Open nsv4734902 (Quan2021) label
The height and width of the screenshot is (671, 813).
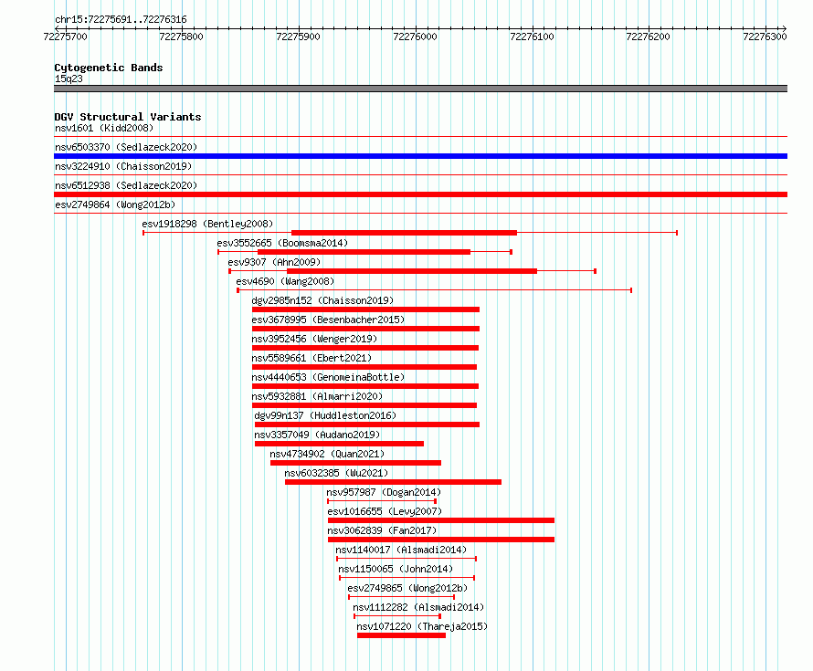327,454
